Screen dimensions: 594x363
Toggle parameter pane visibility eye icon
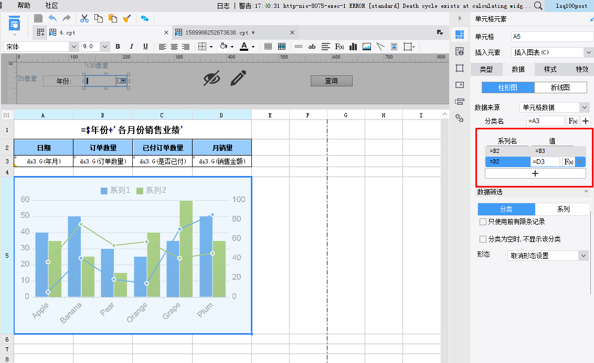pyautogui.click(x=212, y=79)
